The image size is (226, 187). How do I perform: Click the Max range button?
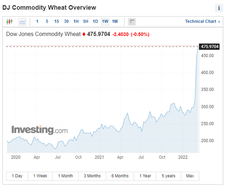click(x=190, y=176)
